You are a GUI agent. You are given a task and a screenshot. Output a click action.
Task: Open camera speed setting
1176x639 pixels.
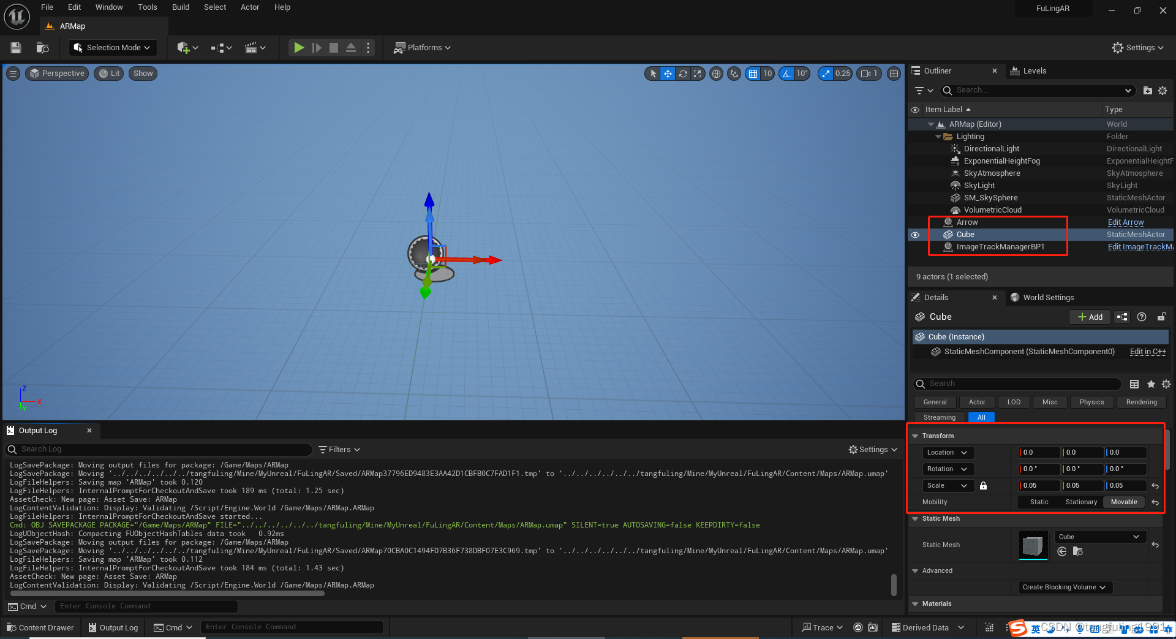(x=869, y=74)
